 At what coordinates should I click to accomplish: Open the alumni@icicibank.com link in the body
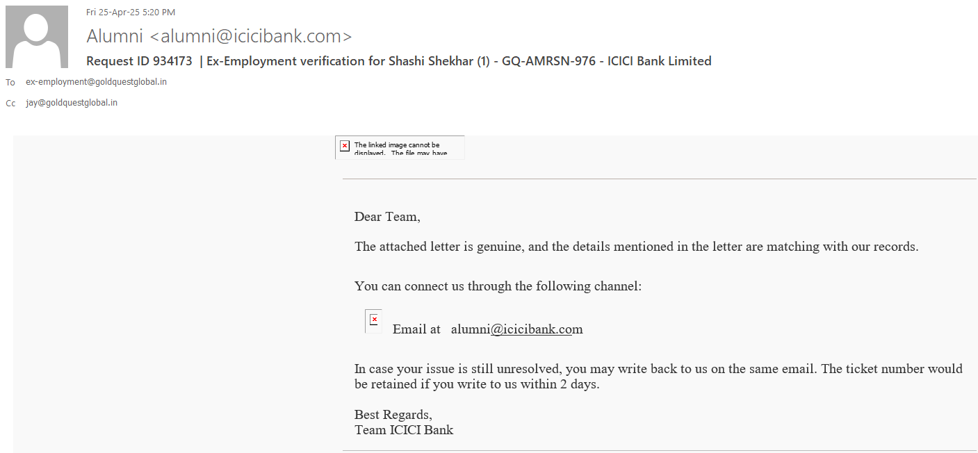[516, 329]
